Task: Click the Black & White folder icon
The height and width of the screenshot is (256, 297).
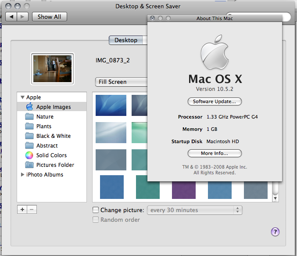Action: click(29, 136)
